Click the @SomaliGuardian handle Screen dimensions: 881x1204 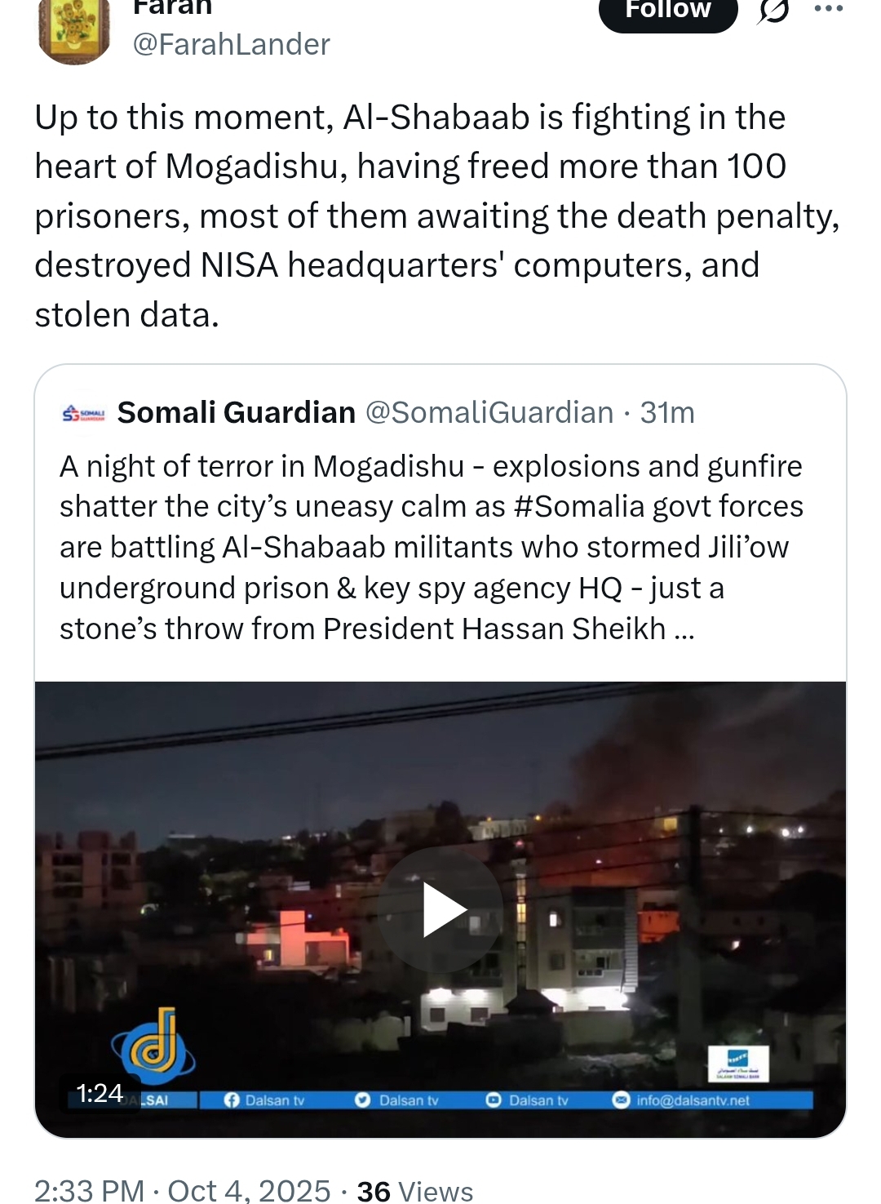tap(489, 413)
